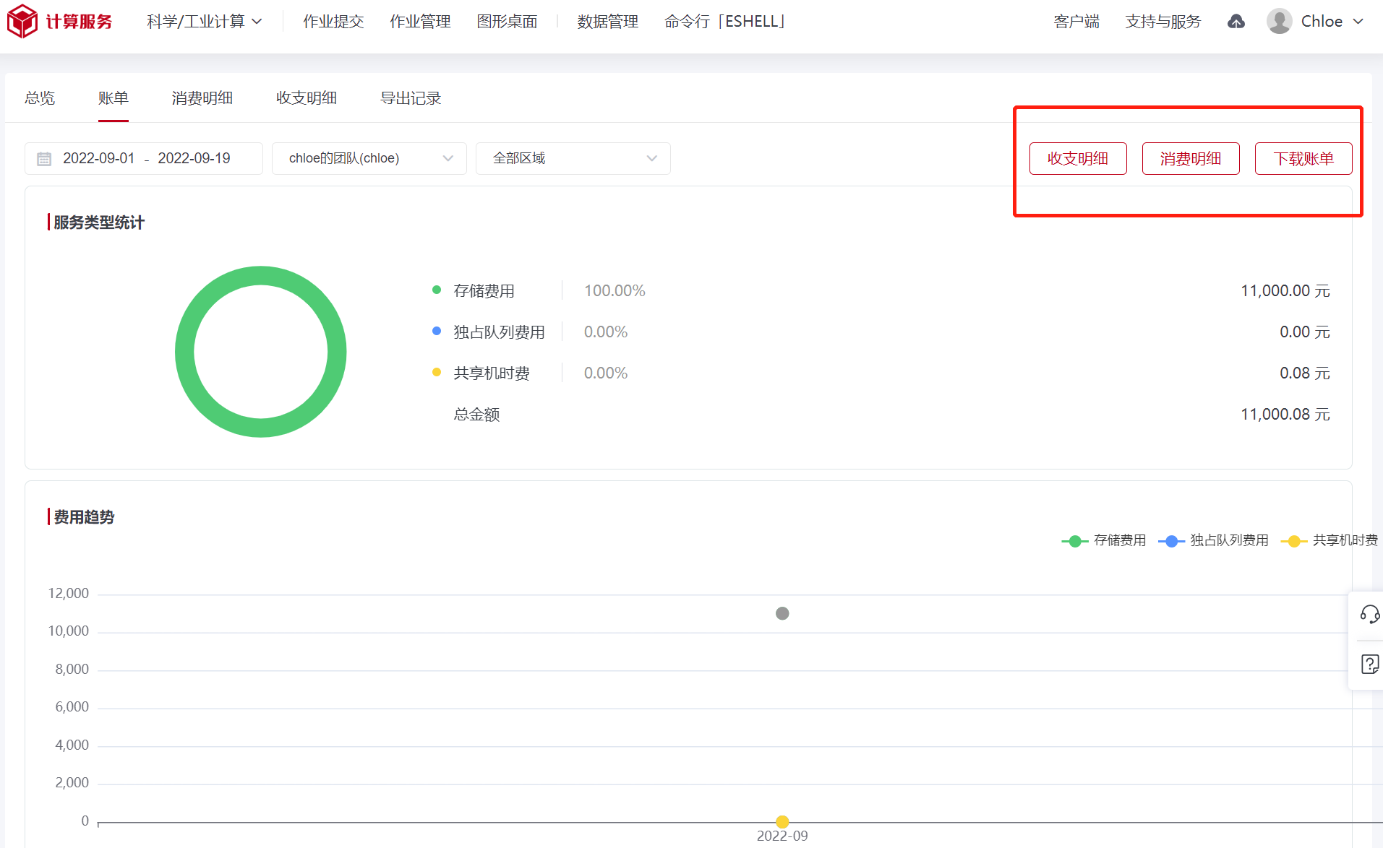Expand the 科学/工业计算 dropdown menu
This screenshot has height=848, width=1383.
coord(204,22)
